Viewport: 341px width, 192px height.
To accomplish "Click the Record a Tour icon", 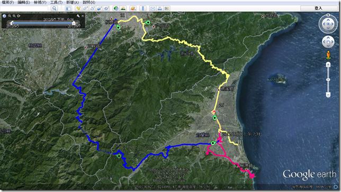I will [106, 8].
